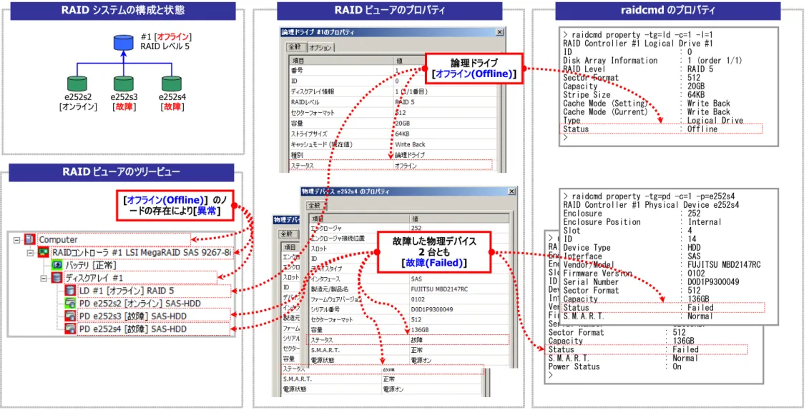Click the disk array icon beside ディスクアレイ #1
This screenshot has width=809, height=410.
[57, 278]
